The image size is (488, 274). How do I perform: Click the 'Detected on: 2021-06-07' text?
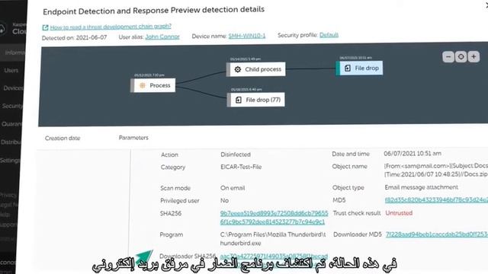click(74, 38)
